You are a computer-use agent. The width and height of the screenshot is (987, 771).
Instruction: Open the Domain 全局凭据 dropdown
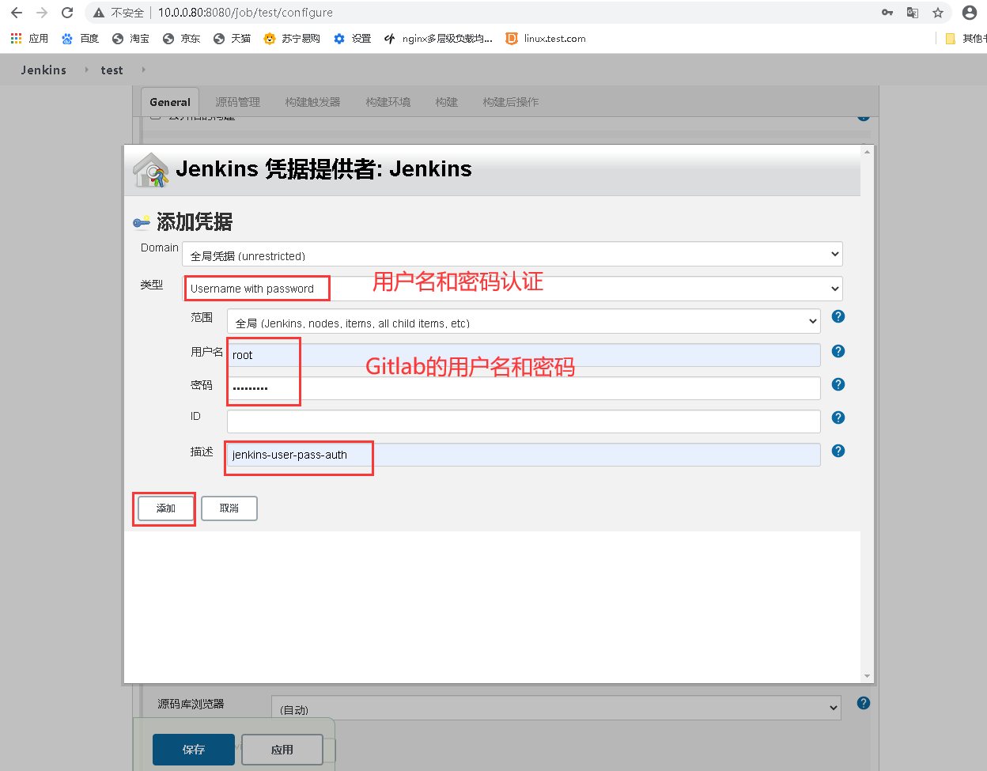[x=512, y=255]
